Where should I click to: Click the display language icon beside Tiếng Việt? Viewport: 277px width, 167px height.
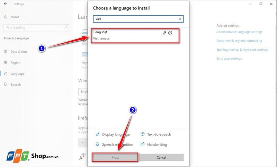pyautogui.click(x=164, y=33)
